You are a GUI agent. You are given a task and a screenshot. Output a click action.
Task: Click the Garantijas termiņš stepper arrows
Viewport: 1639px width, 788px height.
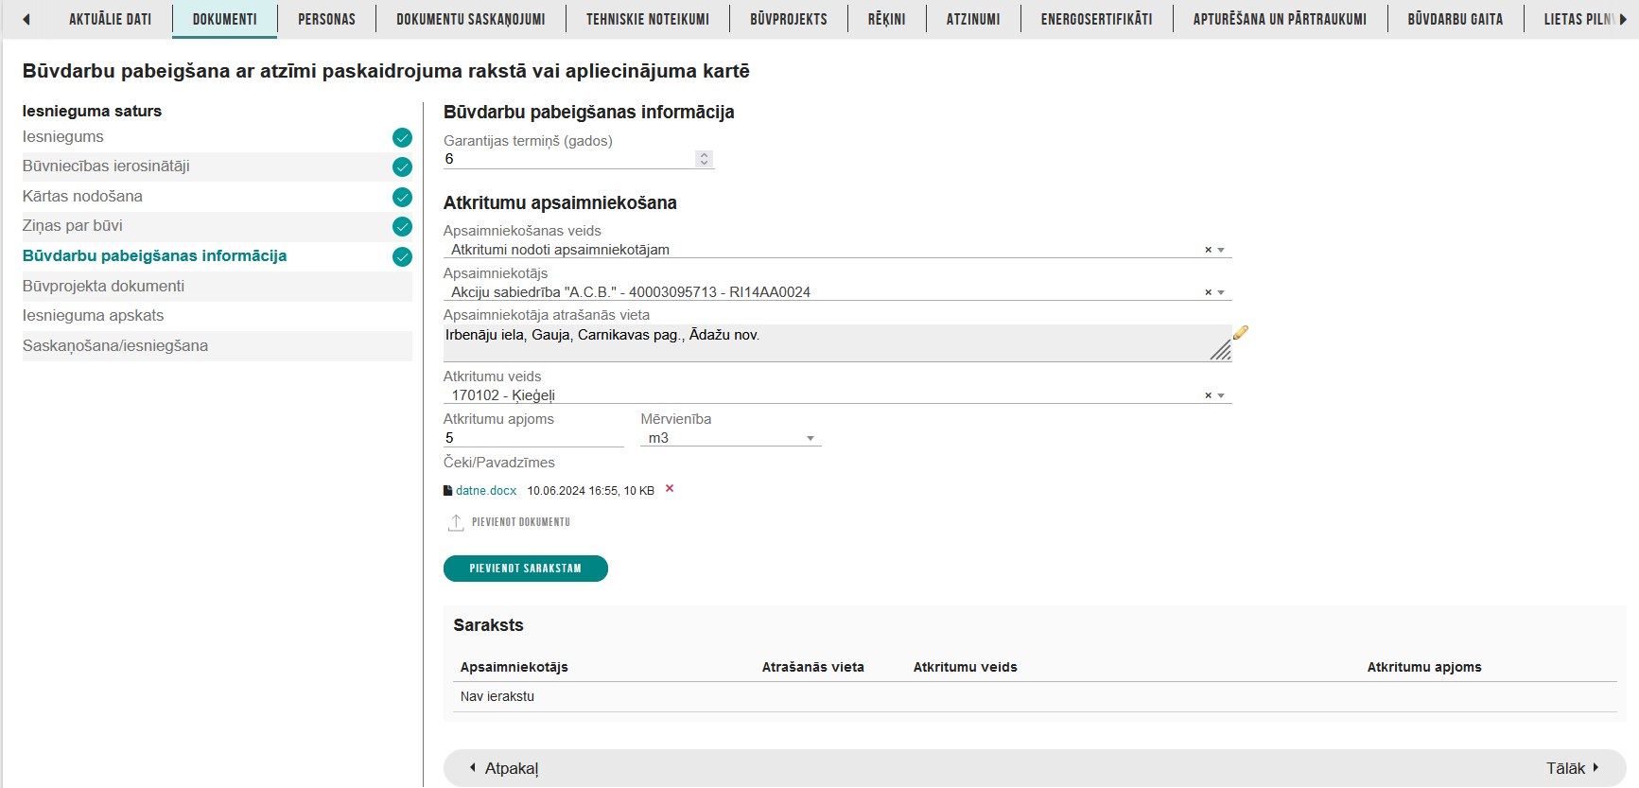click(x=704, y=159)
